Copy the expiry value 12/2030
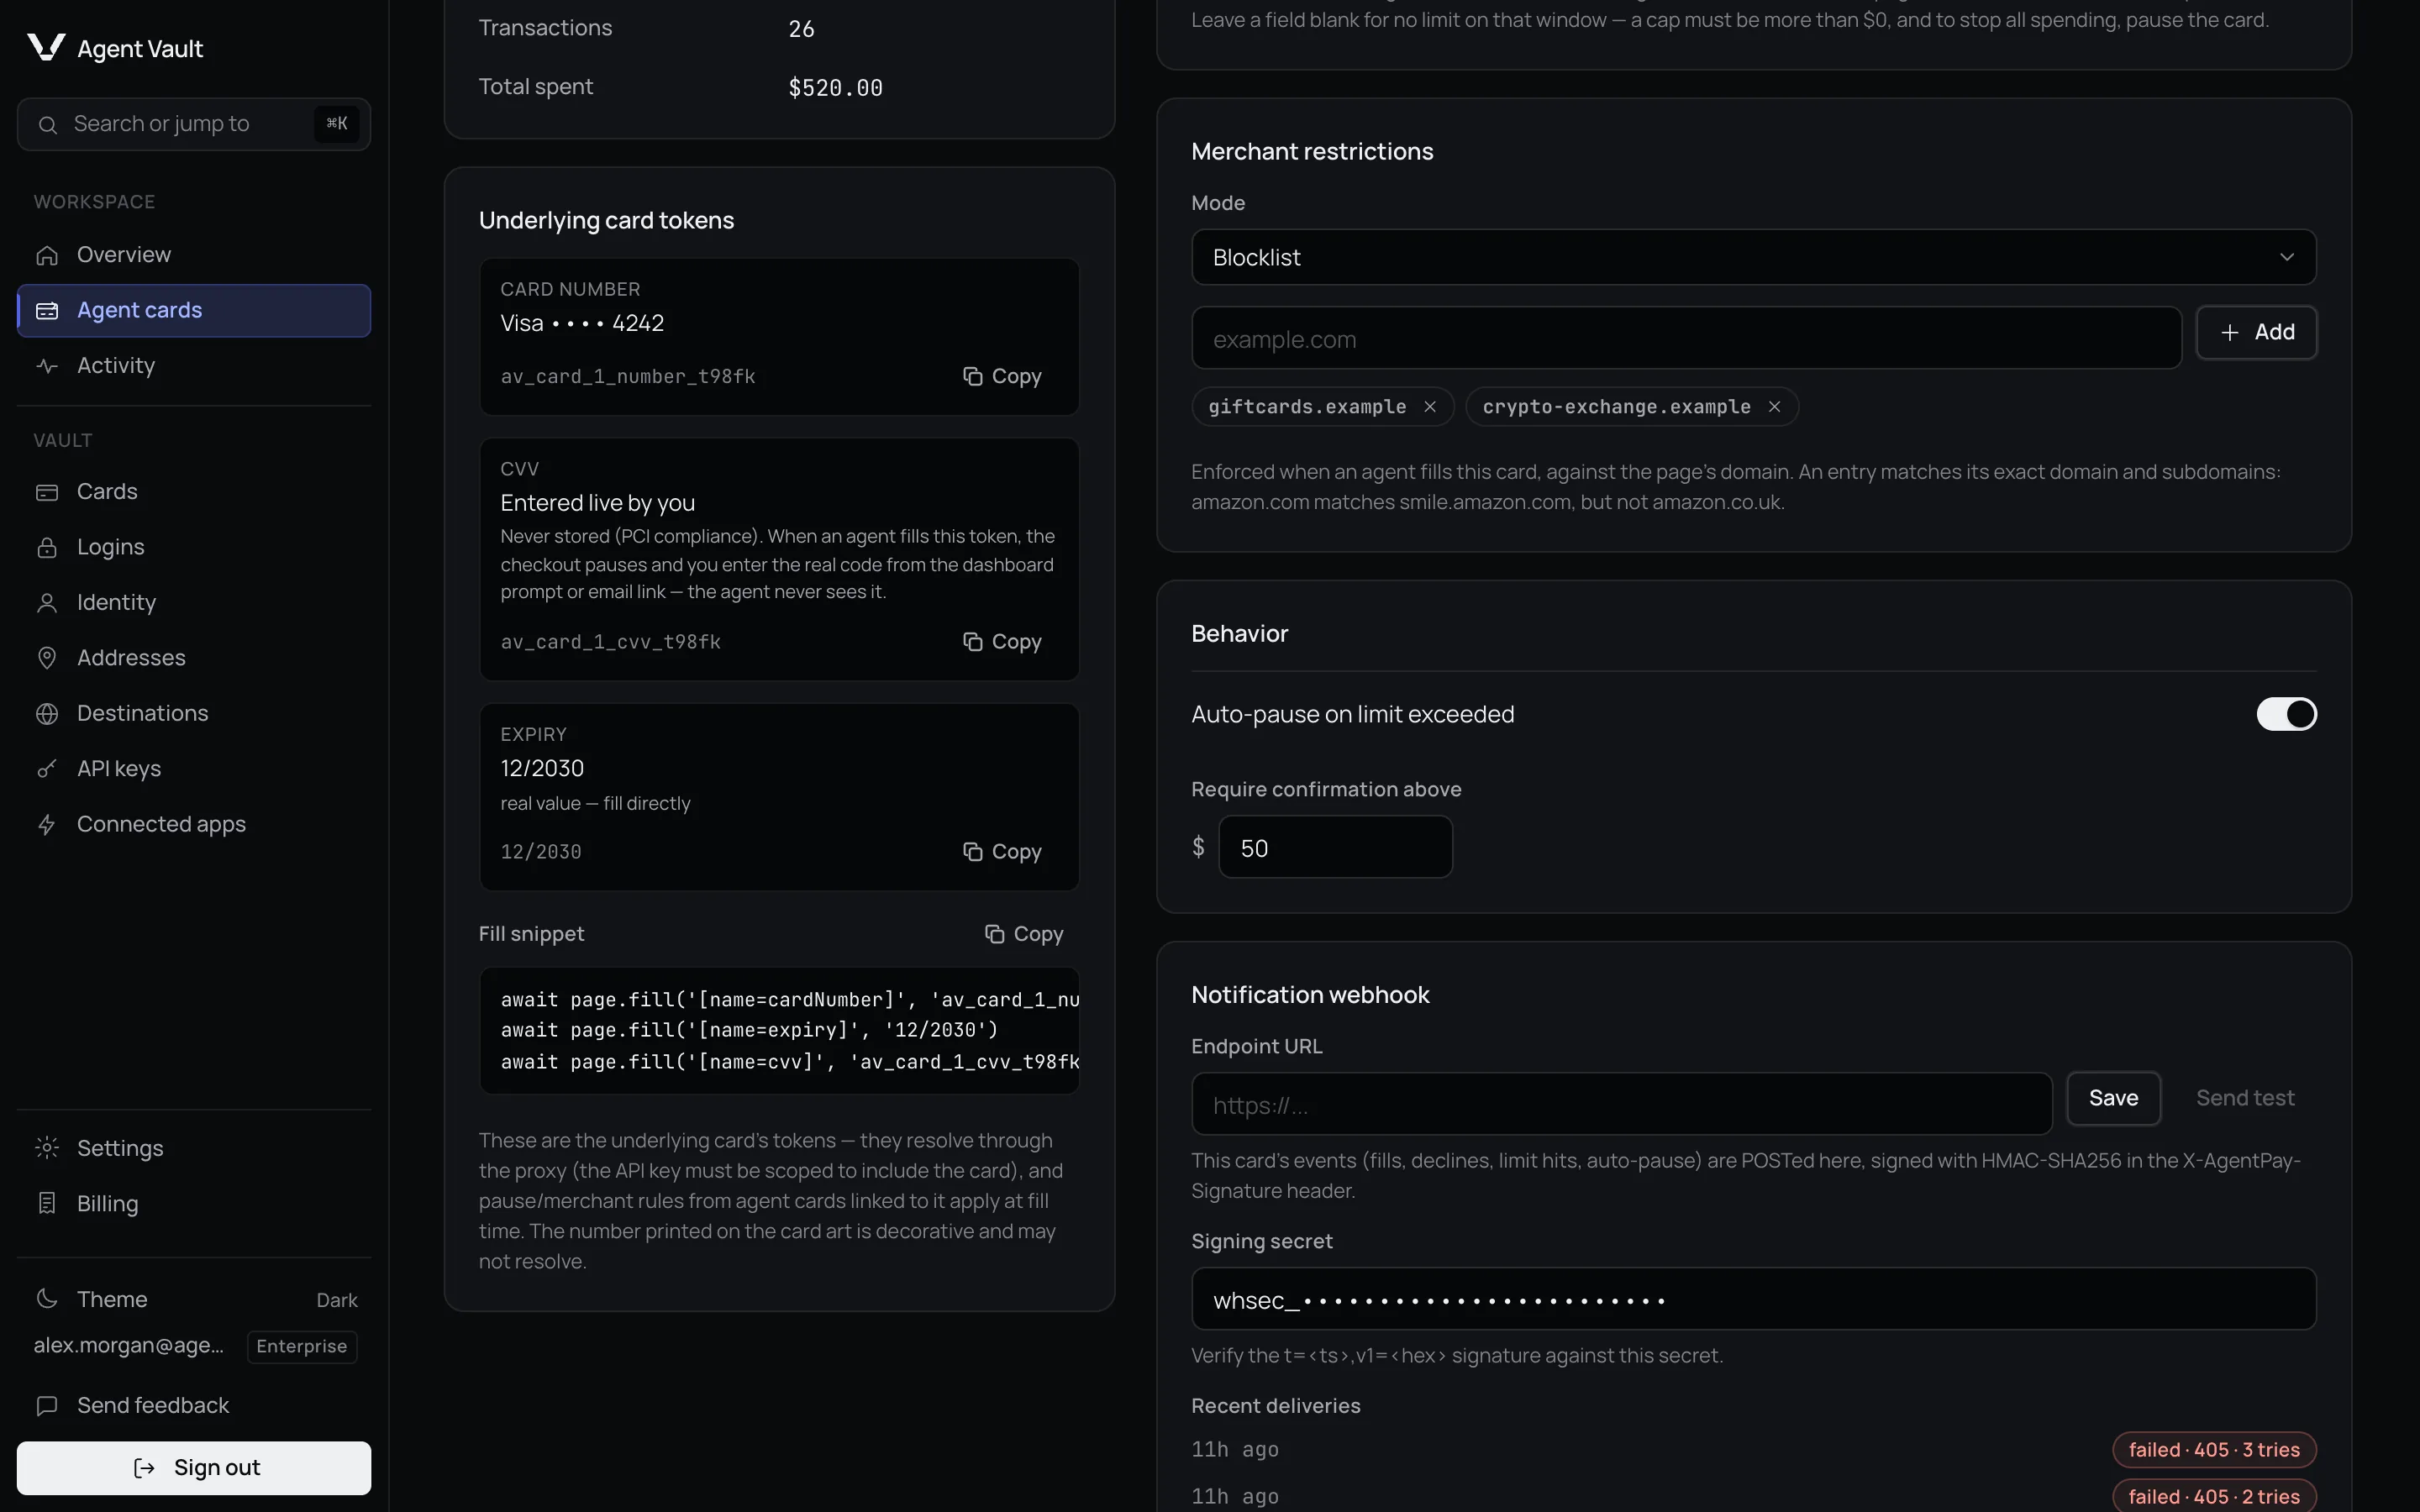 click(1002, 852)
